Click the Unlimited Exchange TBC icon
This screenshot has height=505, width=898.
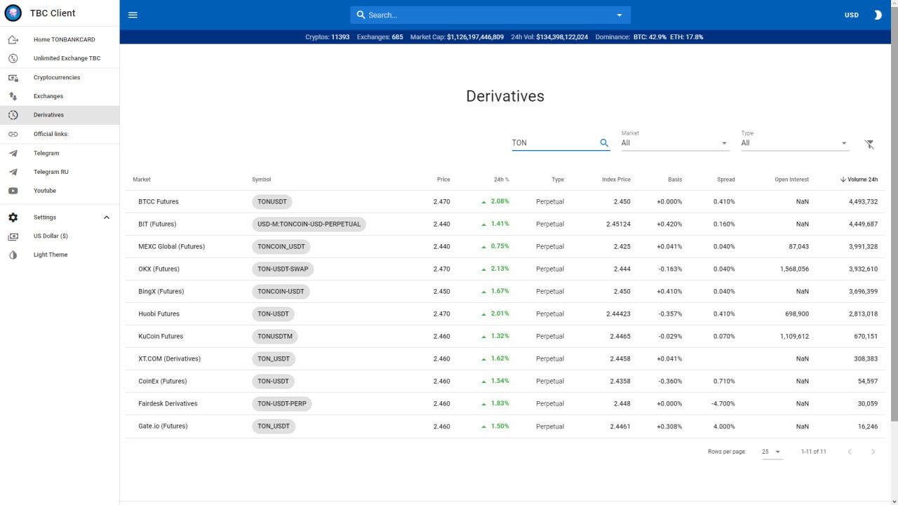(13, 58)
